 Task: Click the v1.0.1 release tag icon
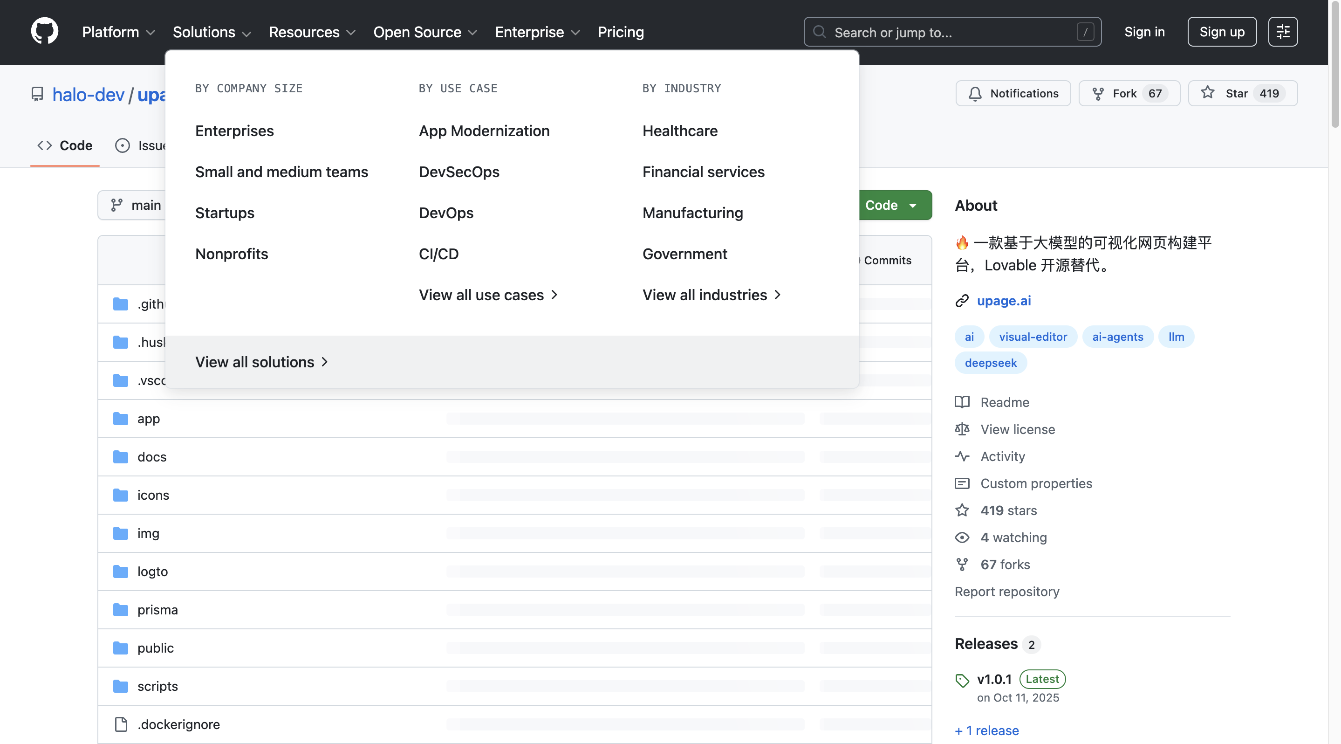click(962, 680)
